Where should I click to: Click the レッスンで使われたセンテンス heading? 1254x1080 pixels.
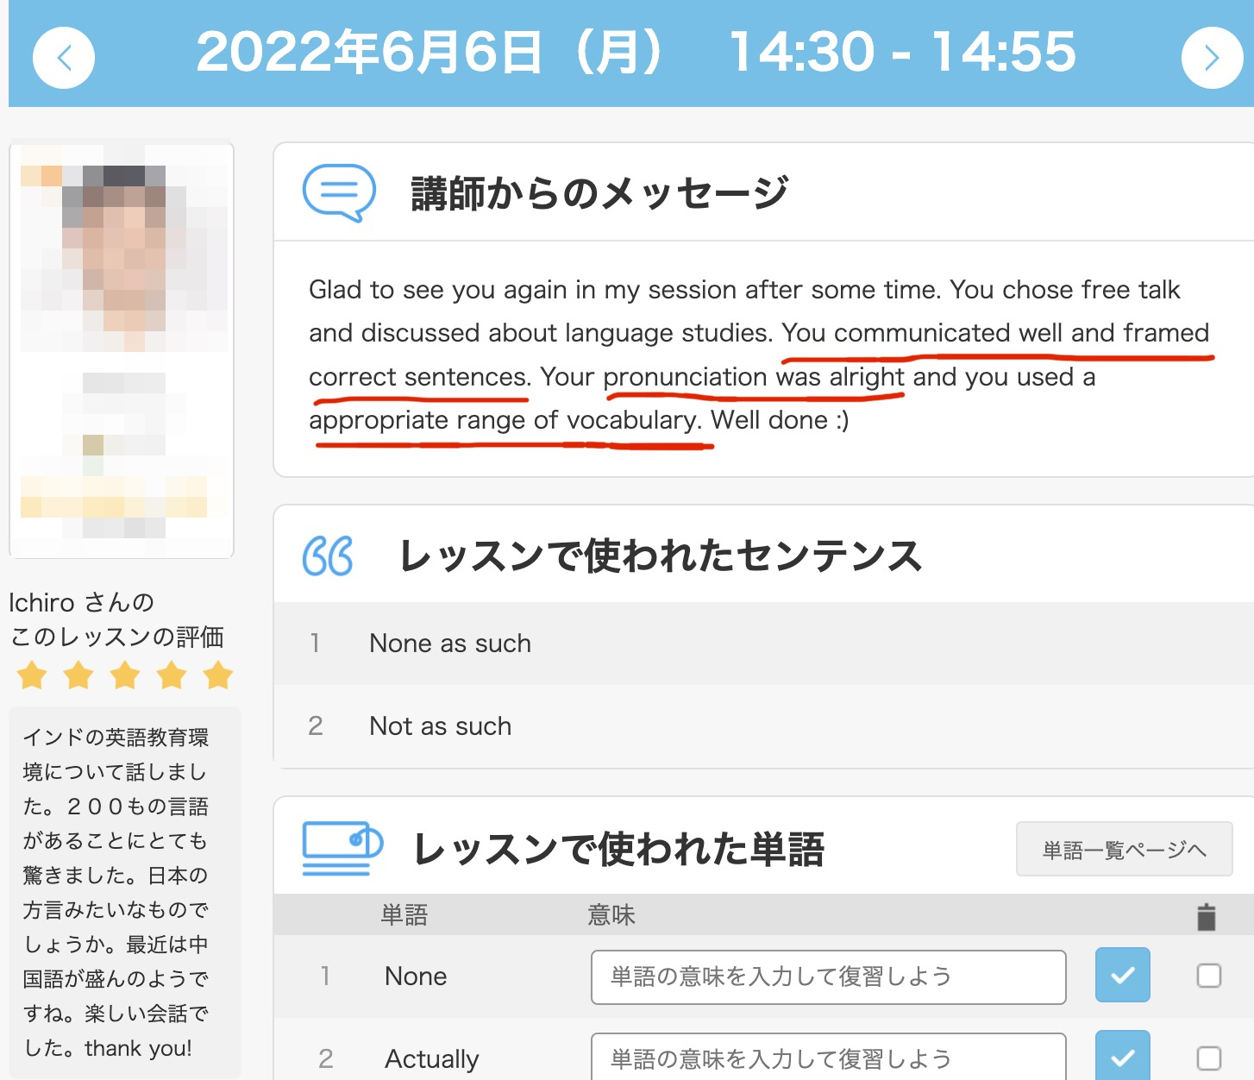pyautogui.click(x=661, y=556)
